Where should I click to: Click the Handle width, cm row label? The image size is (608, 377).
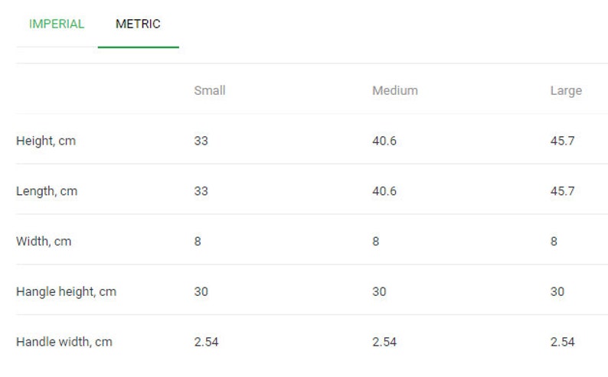coord(64,342)
